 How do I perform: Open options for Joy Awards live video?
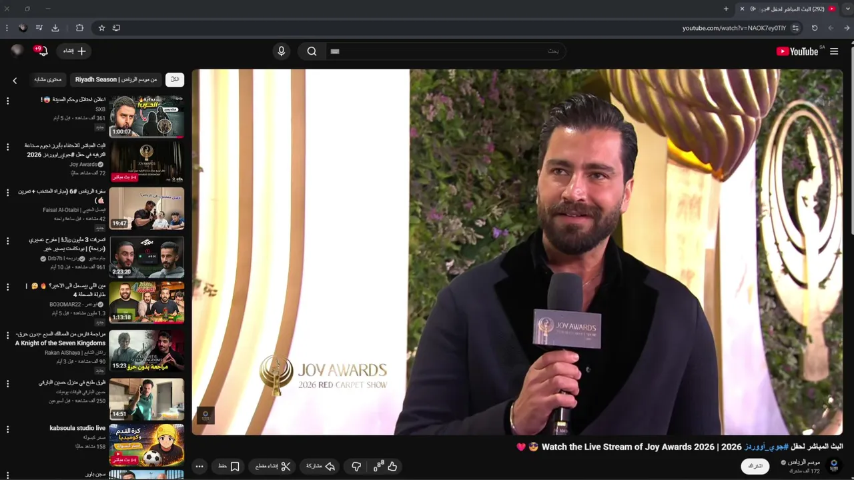tap(7, 147)
